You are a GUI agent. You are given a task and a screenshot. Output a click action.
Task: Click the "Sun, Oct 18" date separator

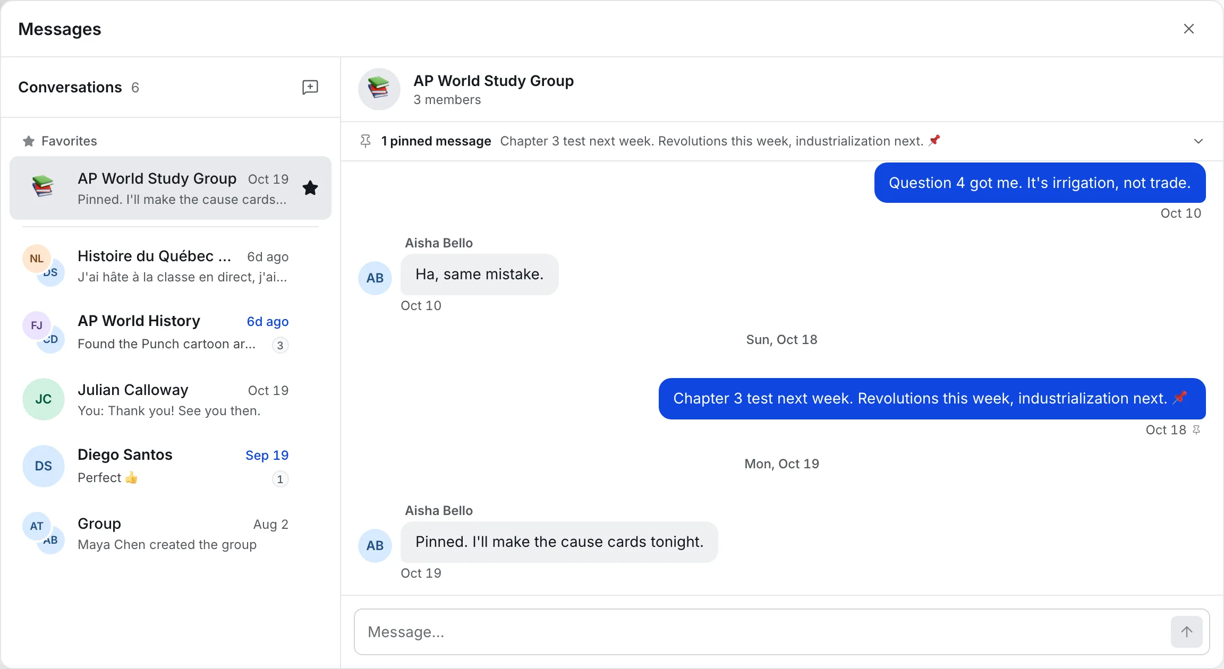coord(781,340)
